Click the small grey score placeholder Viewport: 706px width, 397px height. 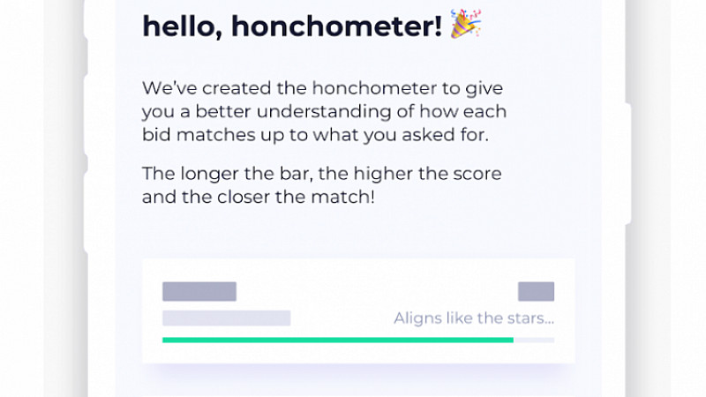coord(536,291)
